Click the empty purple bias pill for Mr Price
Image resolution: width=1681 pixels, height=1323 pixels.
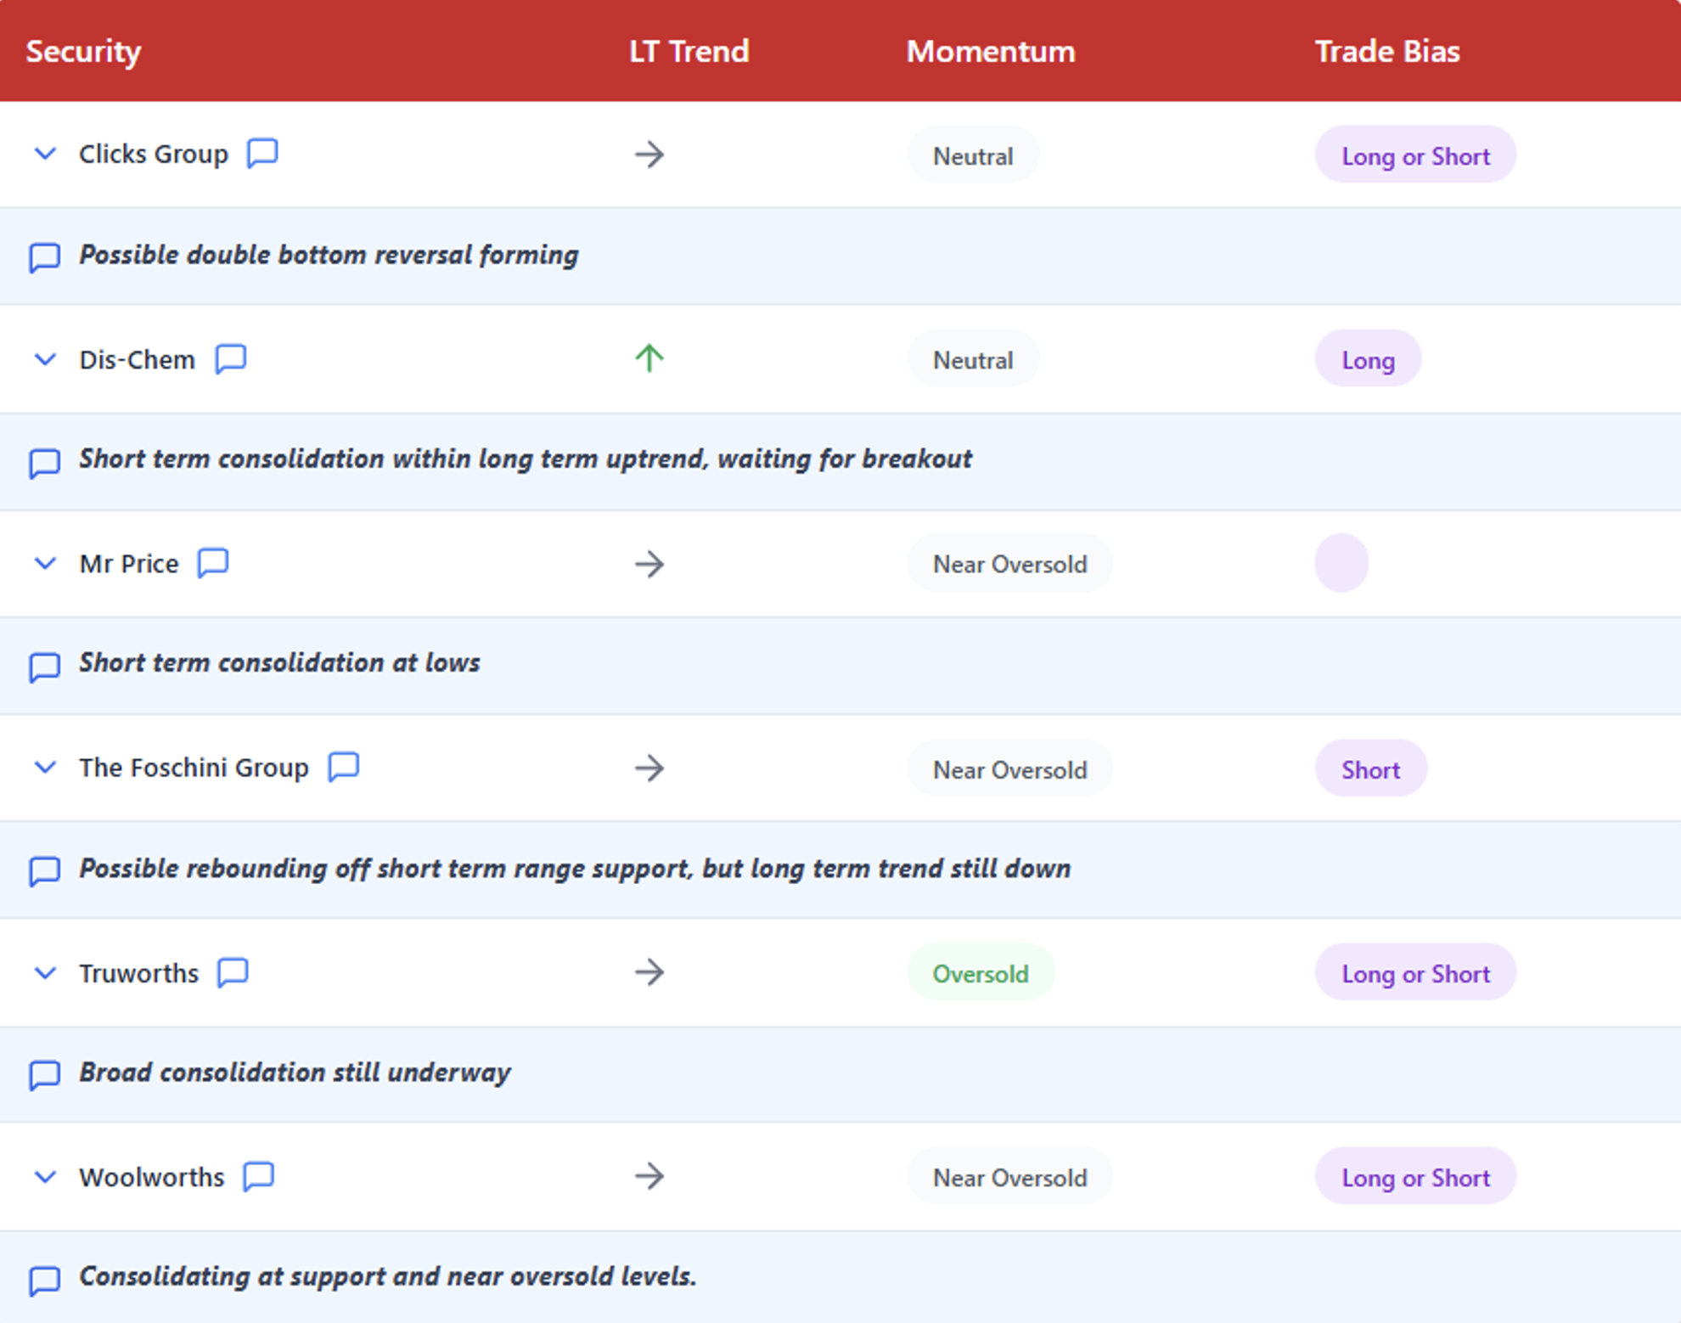pos(1341,564)
